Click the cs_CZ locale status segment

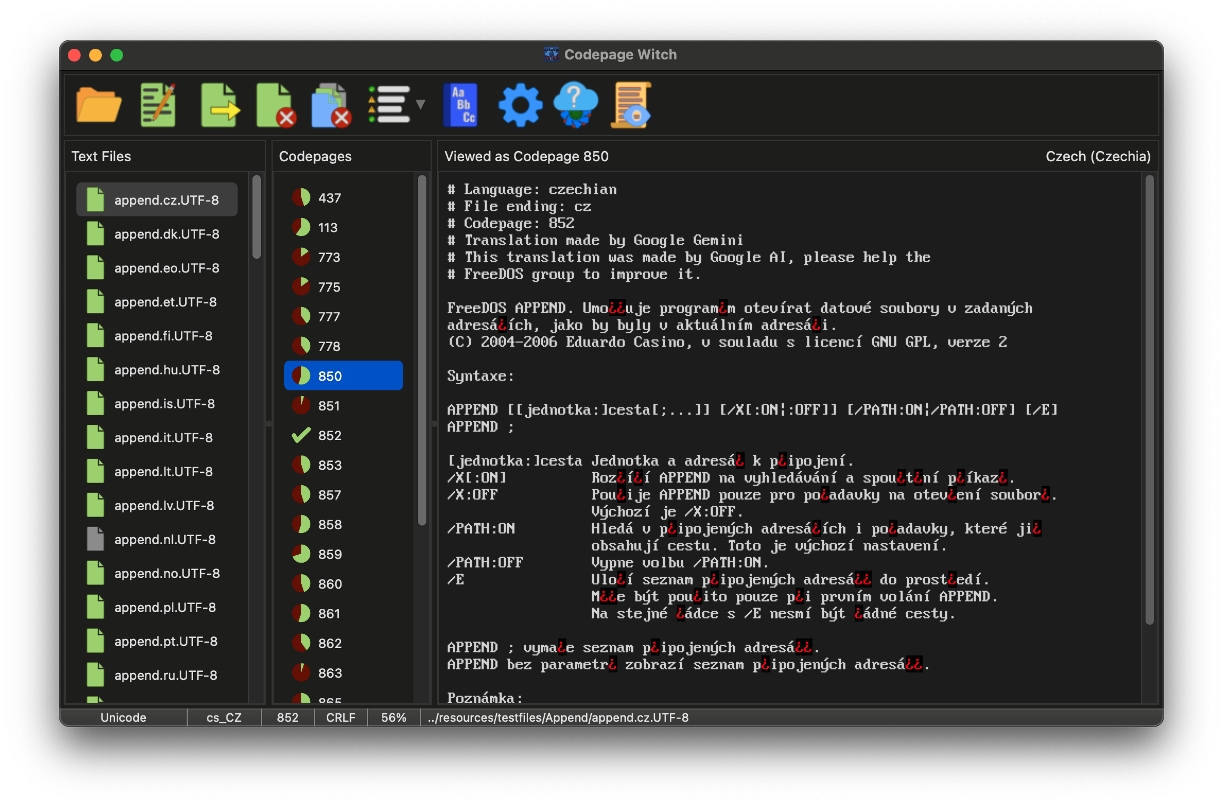224,717
